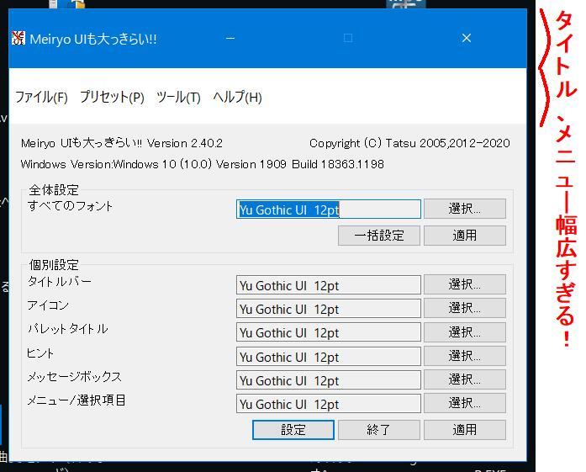Click the app icon in the title bar
Image resolution: width=586 pixels, height=472 pixels.
pos(18,38)
